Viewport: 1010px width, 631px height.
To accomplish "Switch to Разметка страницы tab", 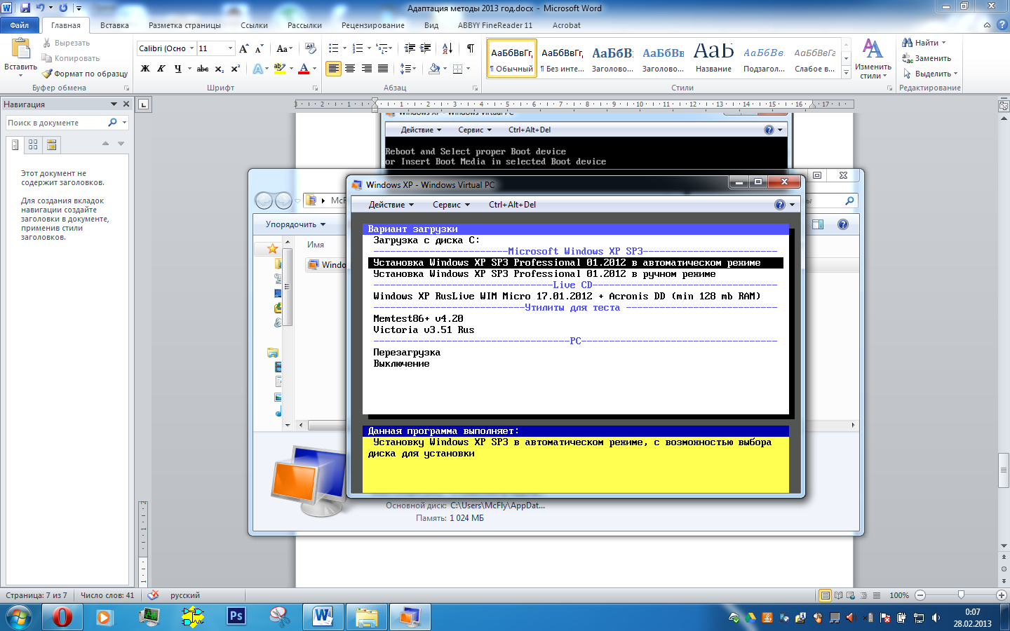I will coord(184,25).
